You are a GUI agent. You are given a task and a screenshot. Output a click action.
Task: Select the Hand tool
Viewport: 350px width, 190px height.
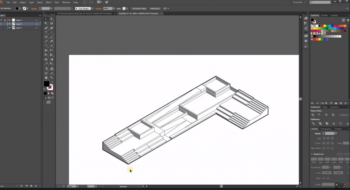(x=46, y=77)
